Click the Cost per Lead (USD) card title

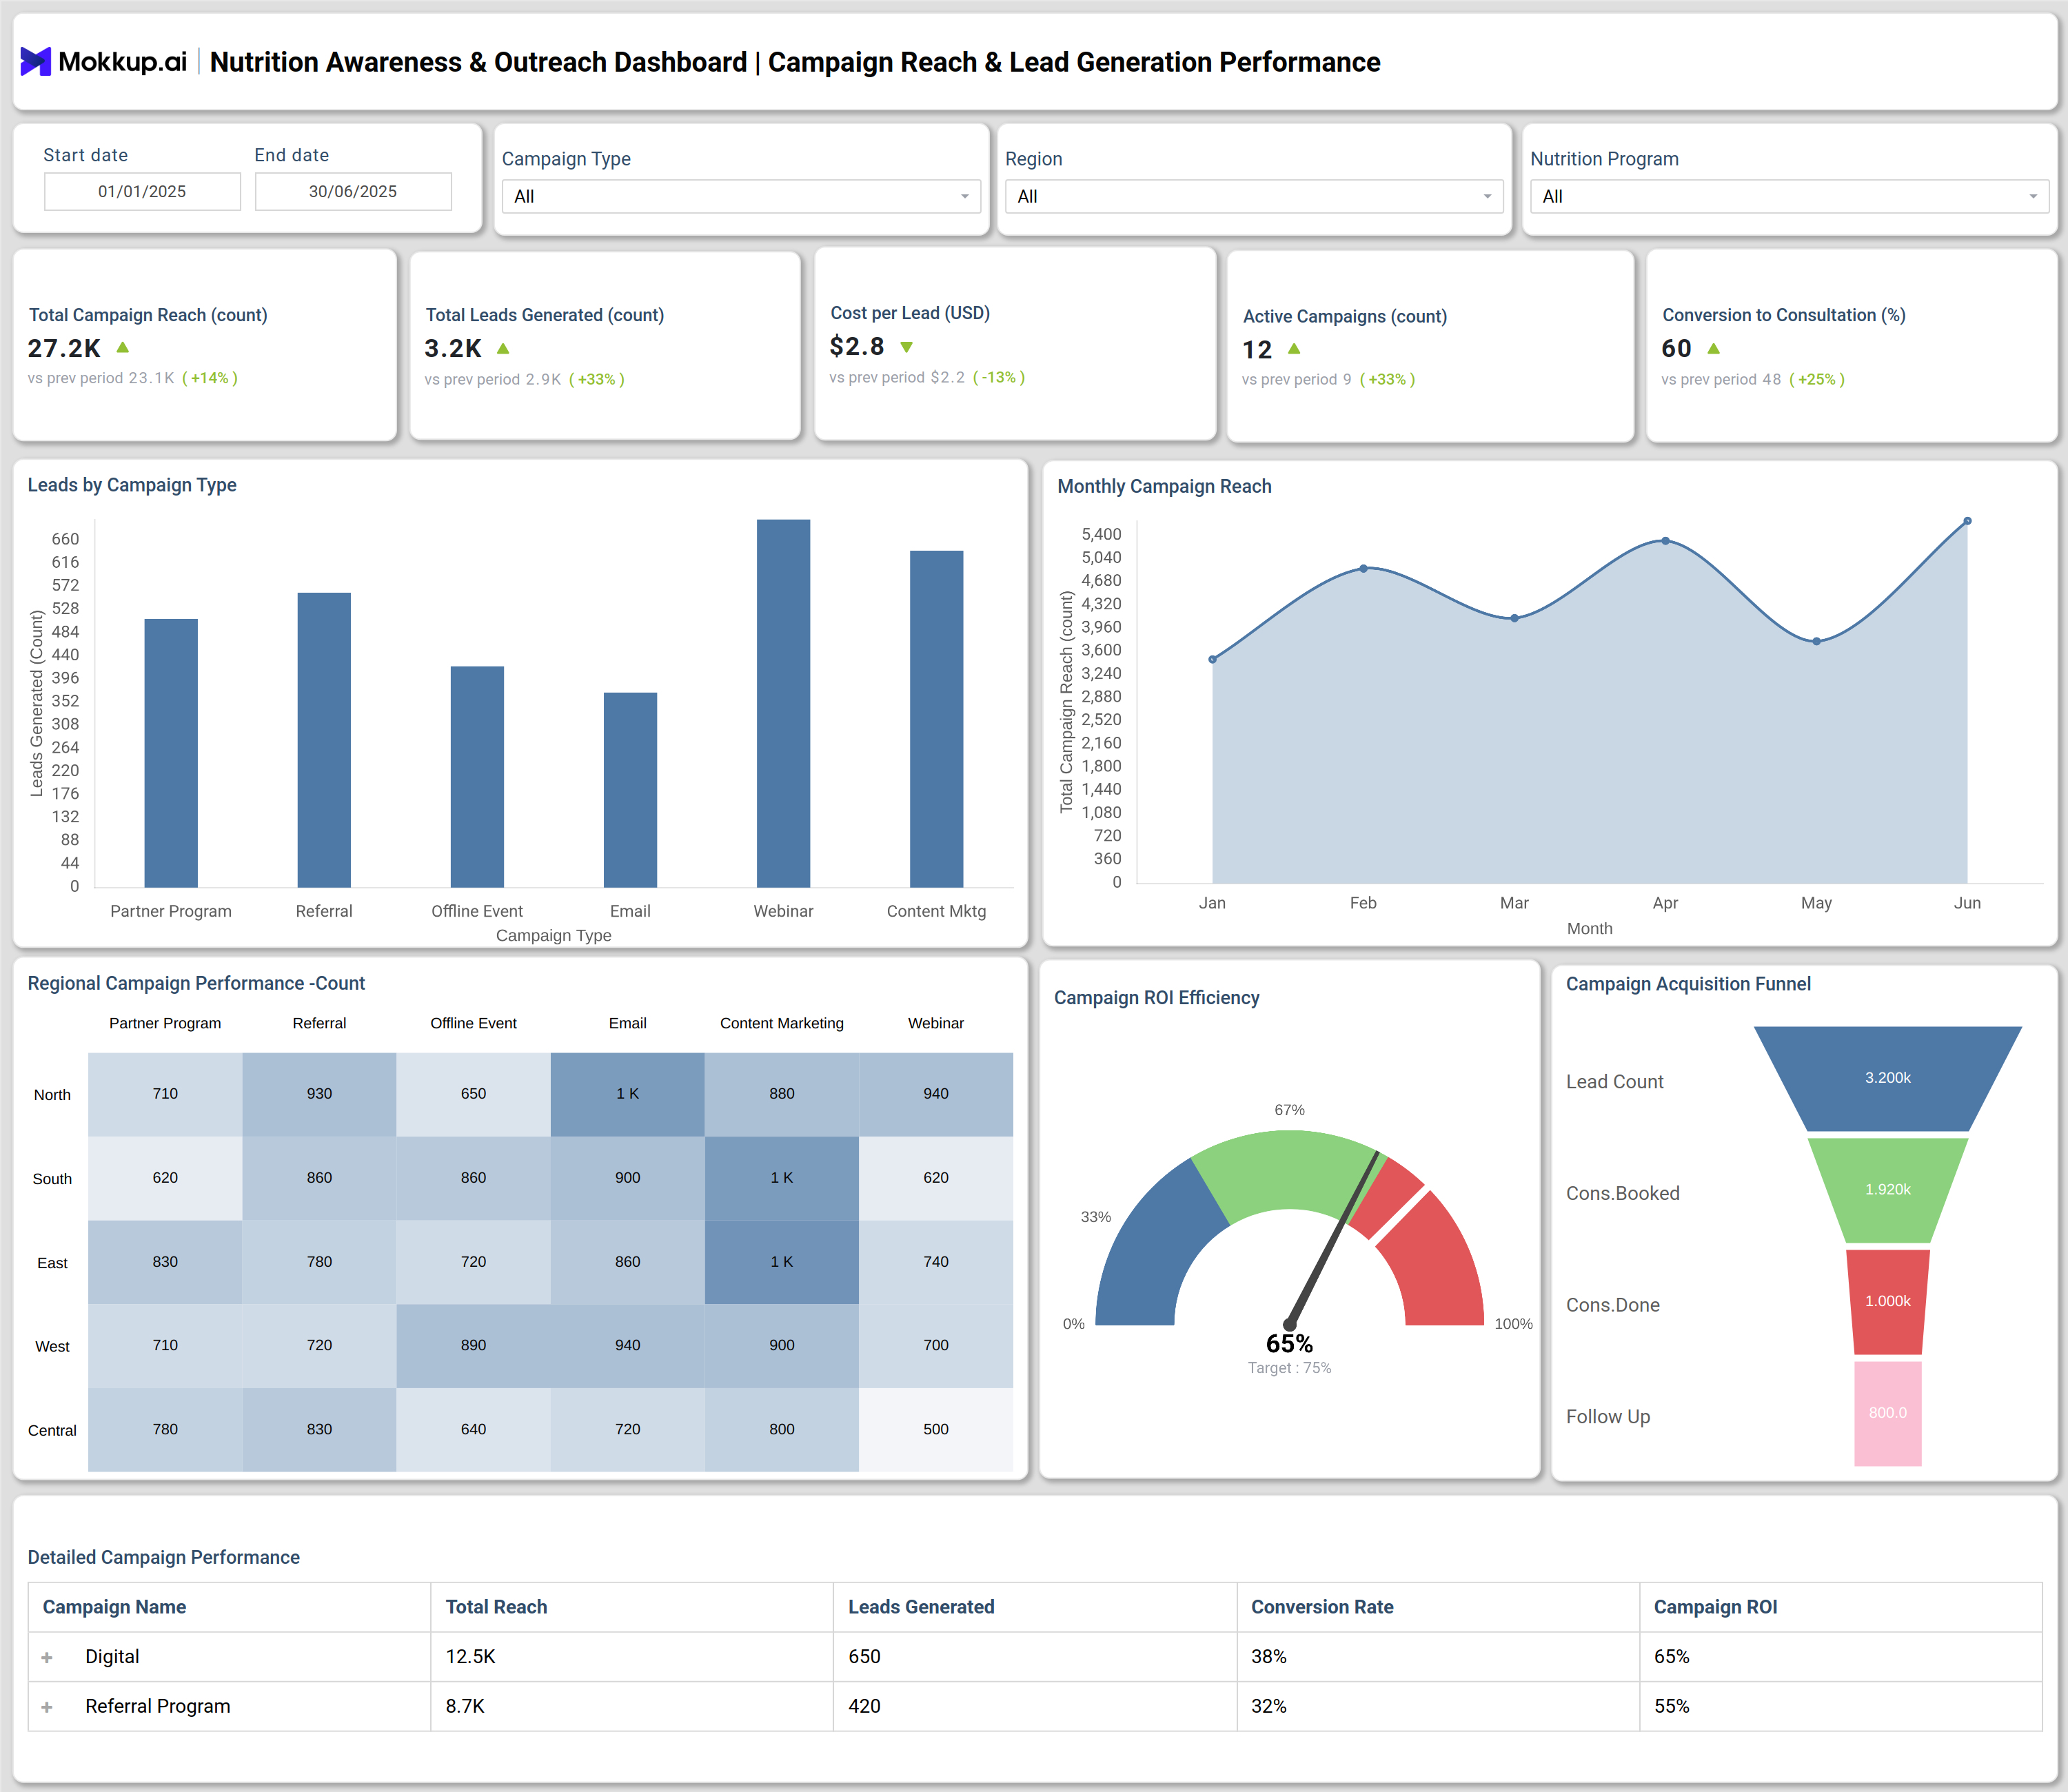pos(910,313)
